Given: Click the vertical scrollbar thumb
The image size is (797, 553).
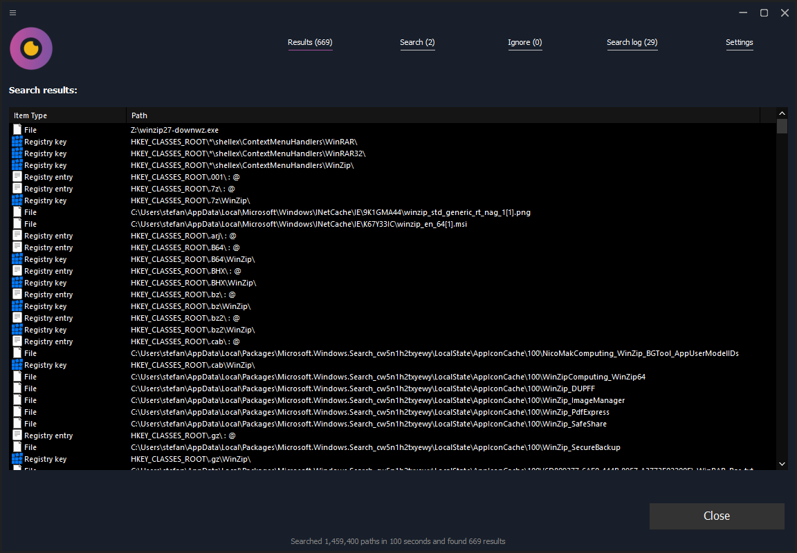Looking at the screenshot, I should (x=782, y=126).
